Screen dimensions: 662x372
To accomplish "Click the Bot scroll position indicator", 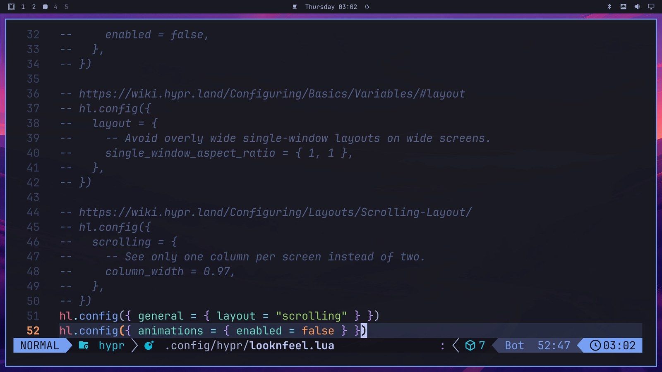I will (514, 346).
